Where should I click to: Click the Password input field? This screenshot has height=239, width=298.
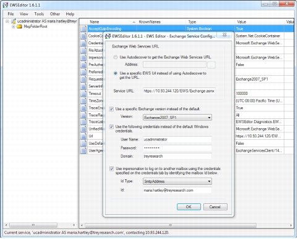177,148
